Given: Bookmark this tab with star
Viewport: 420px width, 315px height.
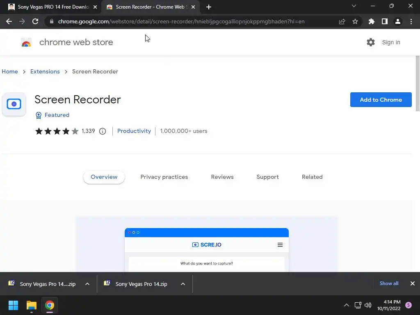Looking at the screenshot, I should point(355,21).
